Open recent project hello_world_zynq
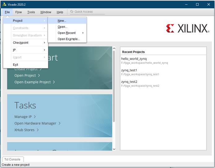This screenshot has width=215, height=168. (x=134, y=58)
